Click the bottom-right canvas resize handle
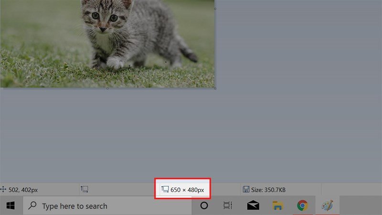382x215 pixels. pos(215,88)
